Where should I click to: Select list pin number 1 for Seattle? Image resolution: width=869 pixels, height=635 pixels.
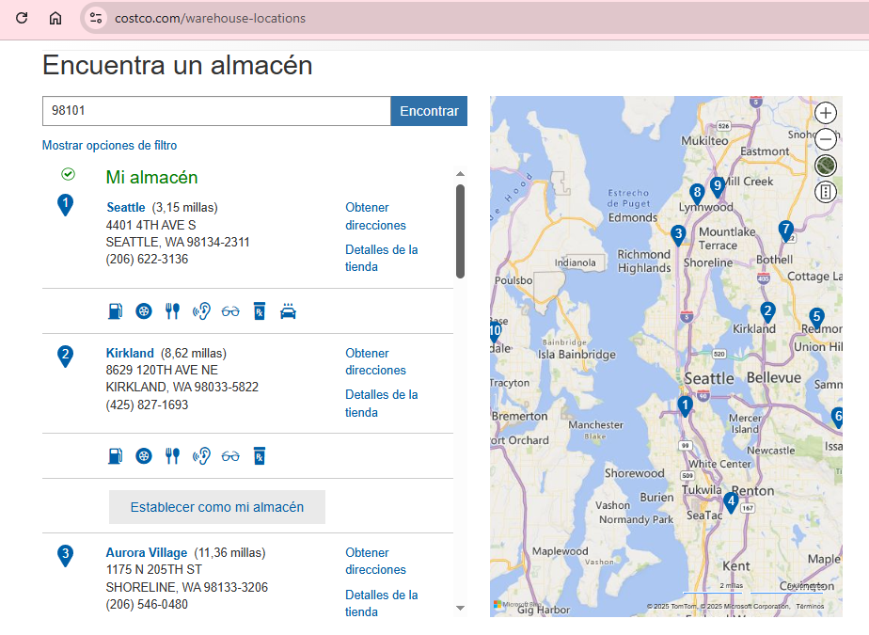[66, 204]
